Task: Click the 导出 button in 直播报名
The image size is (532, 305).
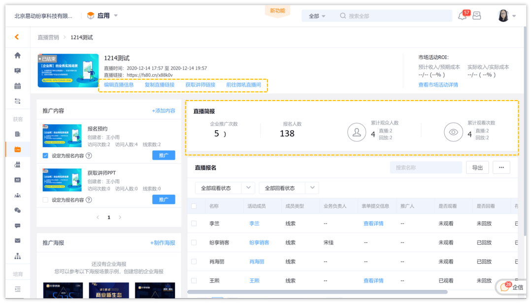Action: coord(477,167)
